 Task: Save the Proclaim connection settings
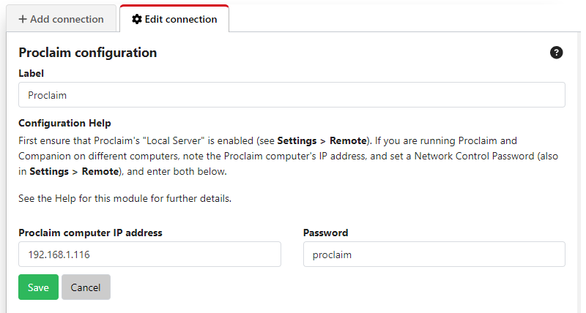coord(38,287)
